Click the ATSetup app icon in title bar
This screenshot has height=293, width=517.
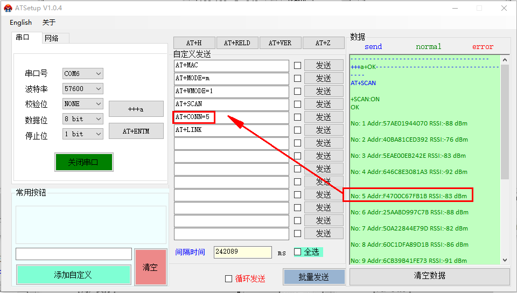click(8, 8)
